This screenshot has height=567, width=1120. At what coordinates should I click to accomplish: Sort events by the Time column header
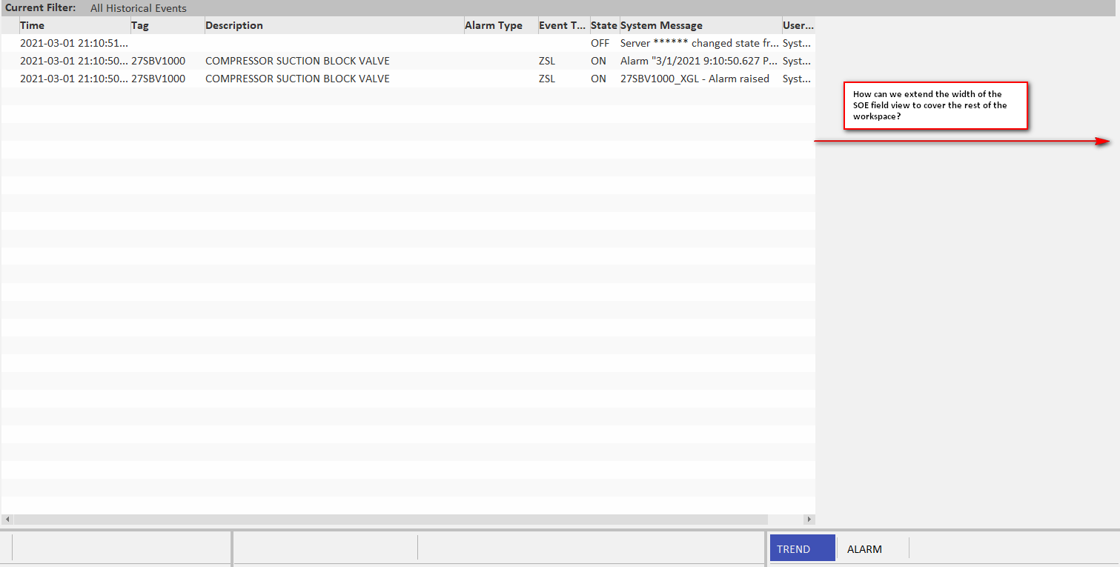pos(74,25)
